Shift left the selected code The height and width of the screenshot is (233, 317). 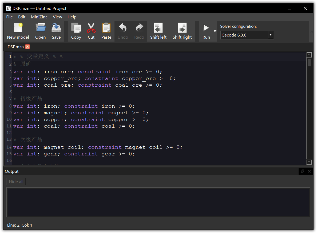[158, 31]
